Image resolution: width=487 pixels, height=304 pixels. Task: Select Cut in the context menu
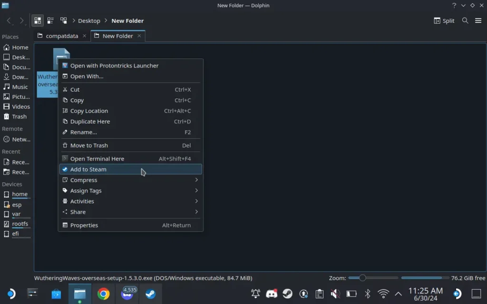(x=130, y=90)
